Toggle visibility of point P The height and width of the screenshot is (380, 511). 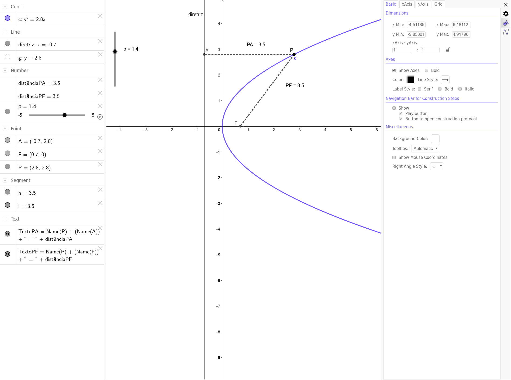8,166
